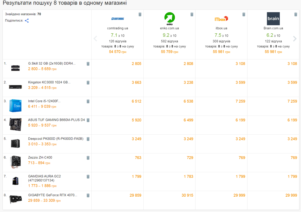This screenshot has width=301, height=212.
Task: Open GIGABYTE GeForce RTX 4070 product link
Action: 53,195
